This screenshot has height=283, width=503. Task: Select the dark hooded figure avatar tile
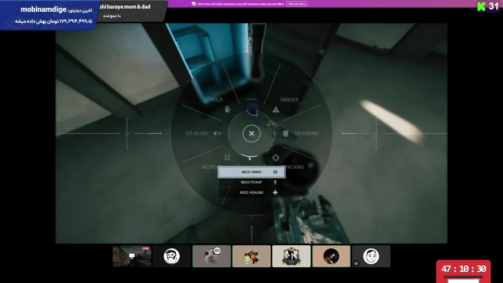tap(331, 256)
